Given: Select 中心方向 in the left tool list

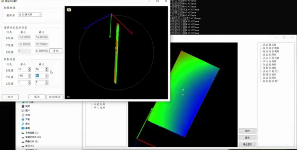Looking at the screenshot, I should 99,108.
